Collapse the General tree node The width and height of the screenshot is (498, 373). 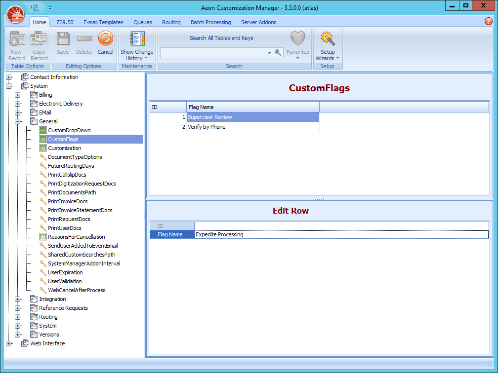18,121
